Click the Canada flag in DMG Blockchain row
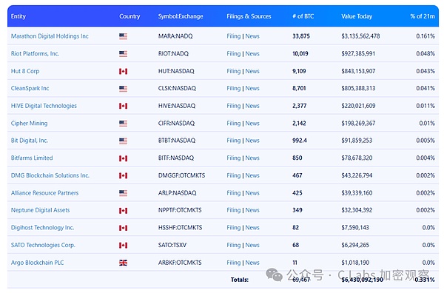This screenshot has height=293, width=444. click(123, 176)
